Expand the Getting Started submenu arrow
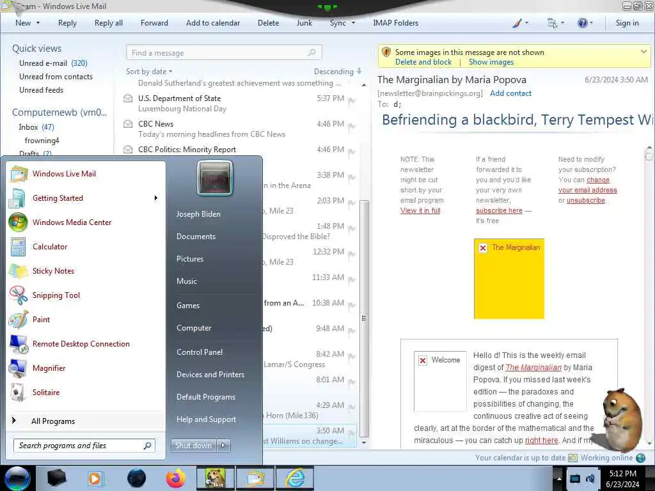Screen dimensions: 655x491 pos(156,198)
